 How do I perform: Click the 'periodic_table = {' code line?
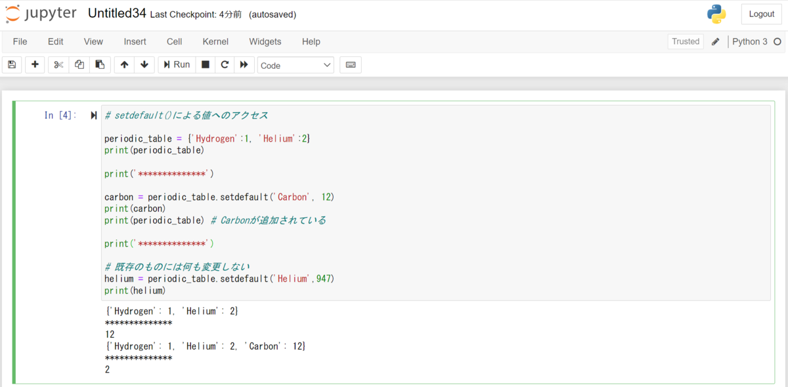pyautogui.click(x=207, y=138)
